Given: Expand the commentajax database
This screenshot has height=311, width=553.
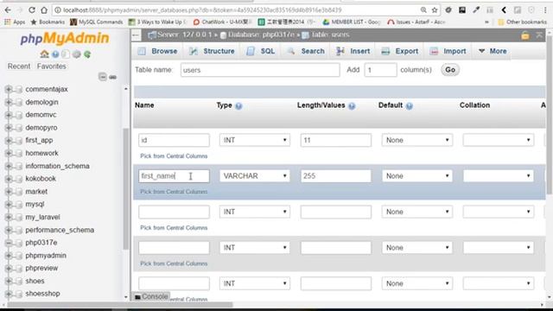Looking at the screenshot, I should pyautogui.click(x=9, y=89).
